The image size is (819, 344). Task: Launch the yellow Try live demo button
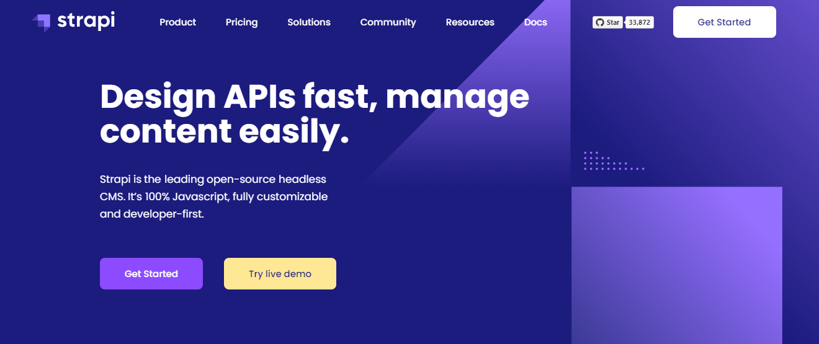[x=280, y=273]
